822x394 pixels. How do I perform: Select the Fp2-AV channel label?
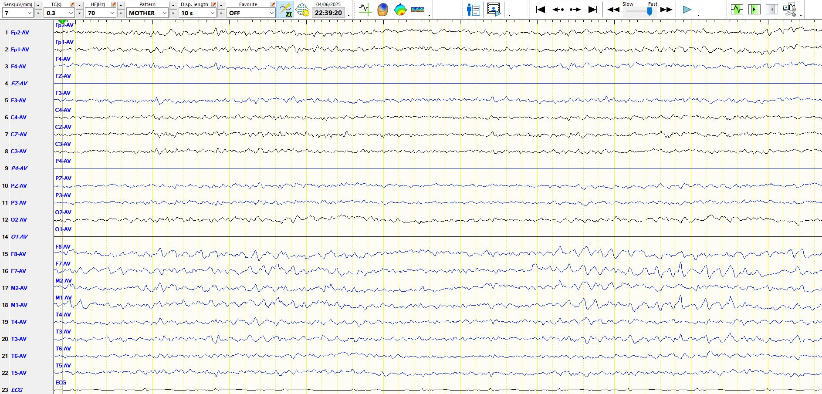click(x=20, y=33)
